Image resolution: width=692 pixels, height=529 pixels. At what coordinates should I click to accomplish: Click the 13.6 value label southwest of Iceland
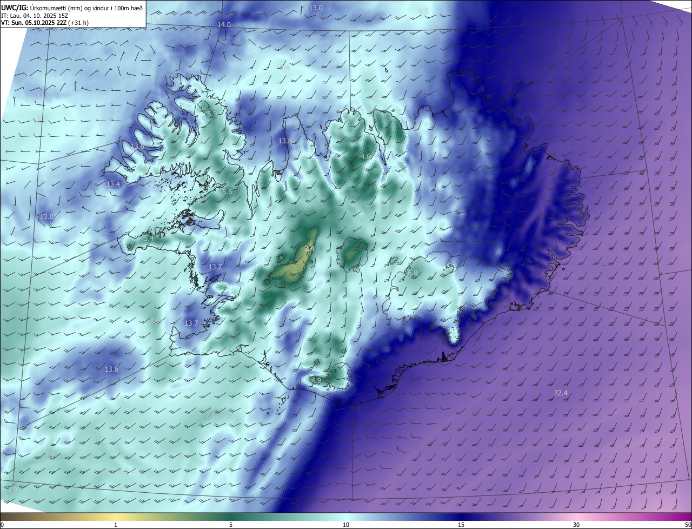click(x=111, y=369)
